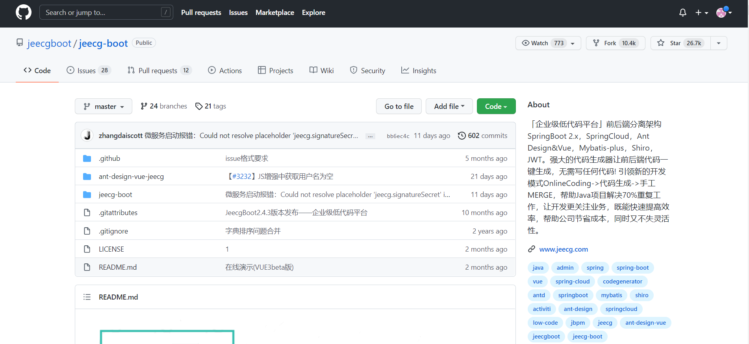
Task: Open the #3232 issue link
Action: pos(242,177)
